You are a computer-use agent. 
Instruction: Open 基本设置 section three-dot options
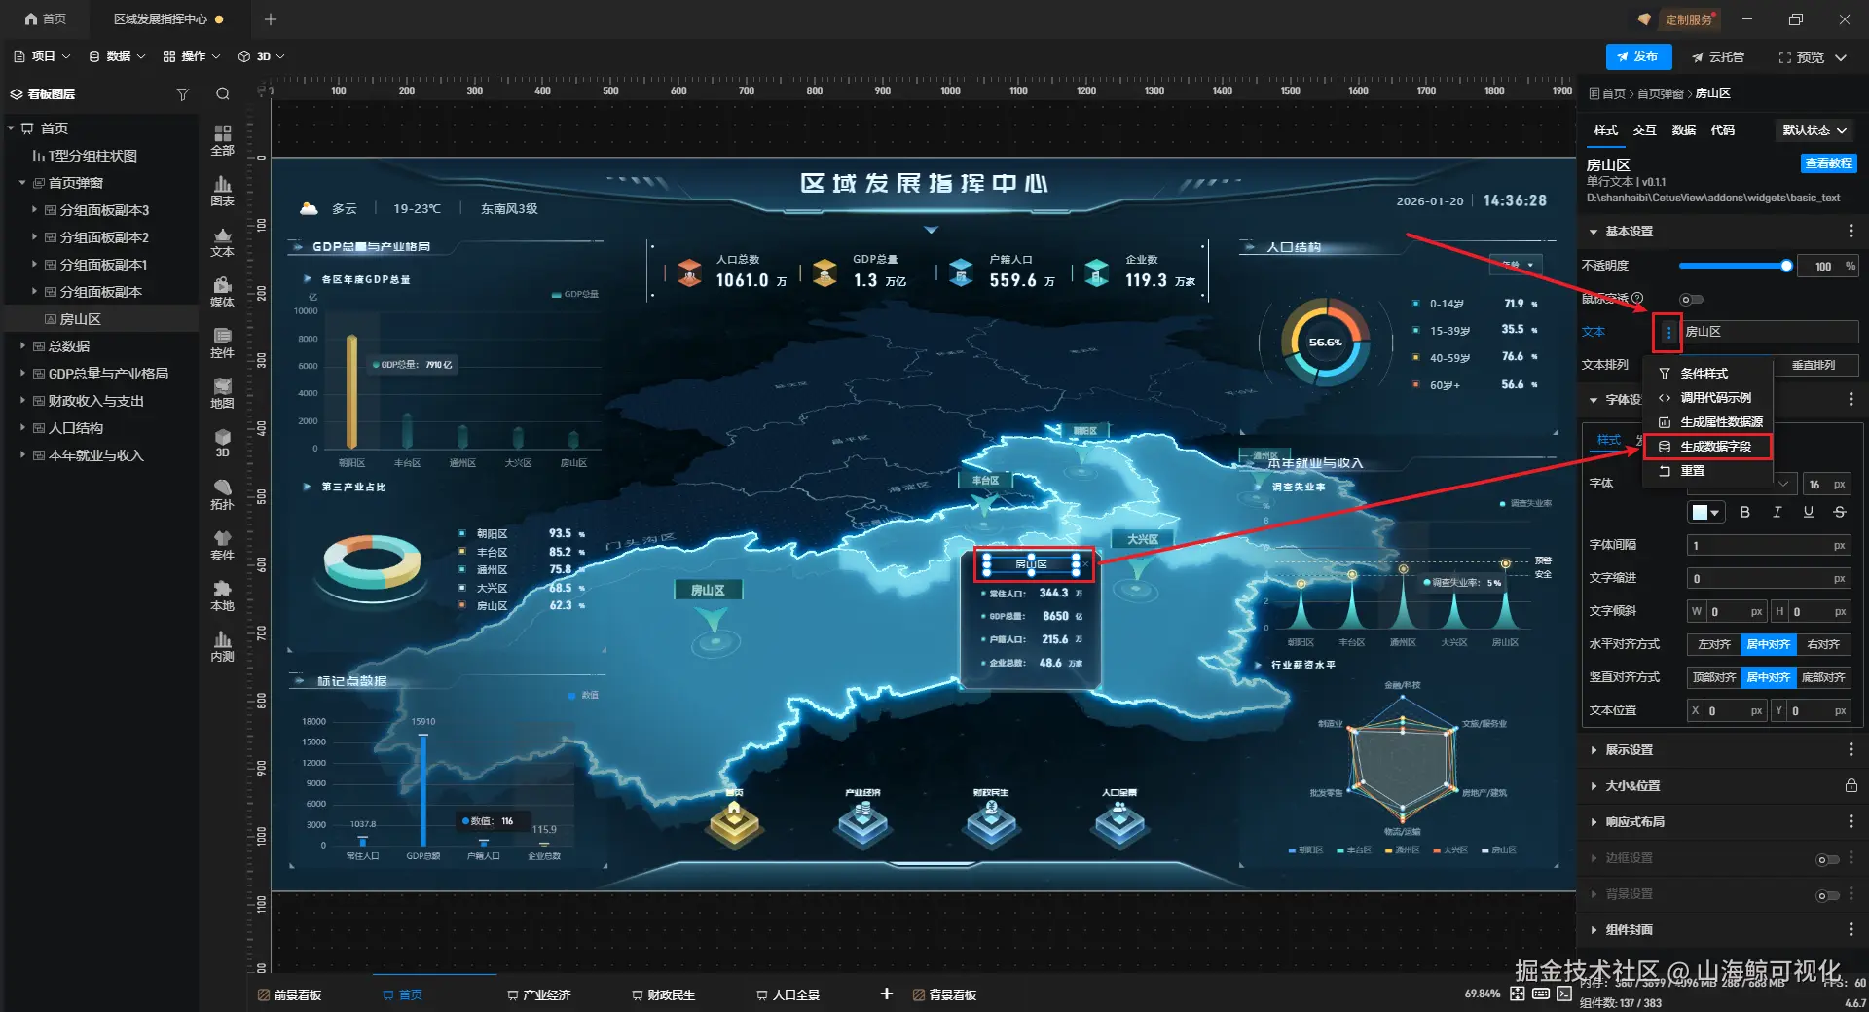click(1851, 232)
